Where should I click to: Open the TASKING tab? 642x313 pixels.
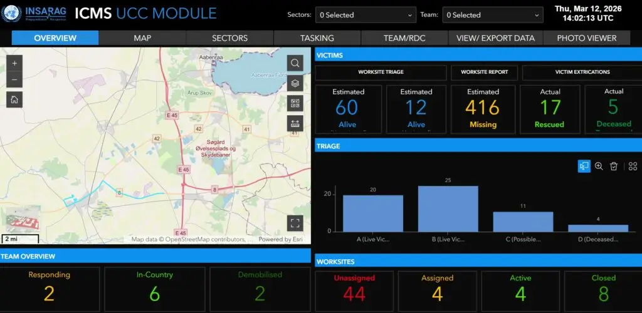[317, 38]
